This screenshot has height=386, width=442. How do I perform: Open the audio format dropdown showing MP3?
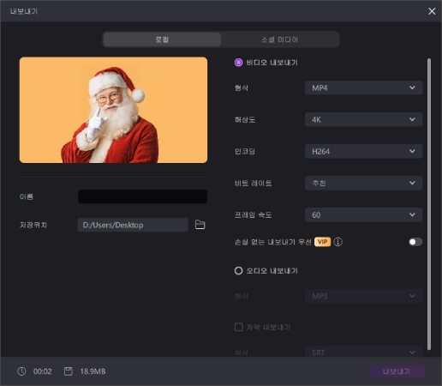(363, 296)
